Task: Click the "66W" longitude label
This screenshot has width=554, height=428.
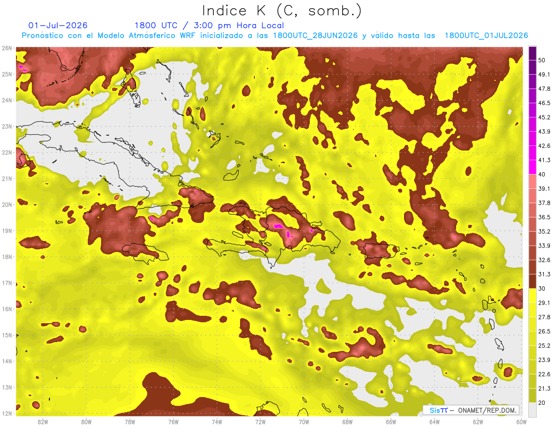Action: pyautogui.click(x=391, y=422)
